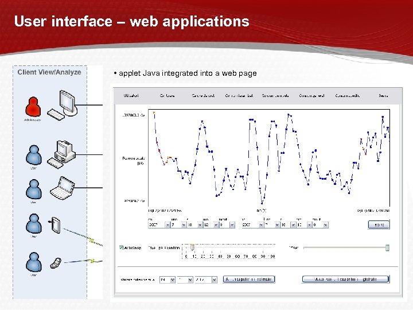Click the 'Client View/Analyze' panel heading

49,72
